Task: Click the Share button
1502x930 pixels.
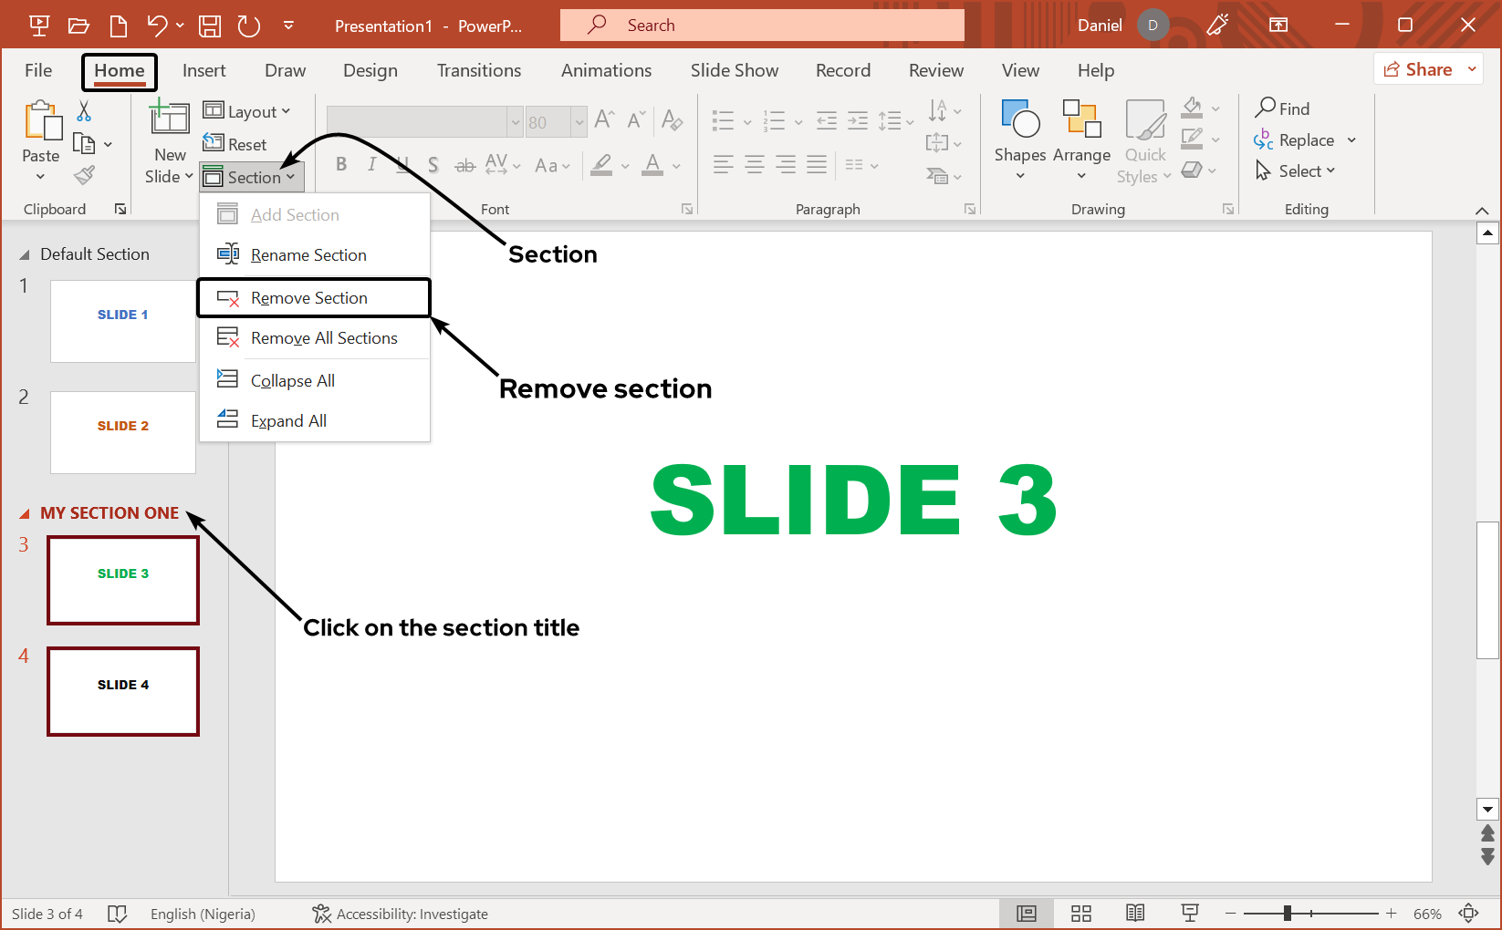Action: click(1424, 68)
